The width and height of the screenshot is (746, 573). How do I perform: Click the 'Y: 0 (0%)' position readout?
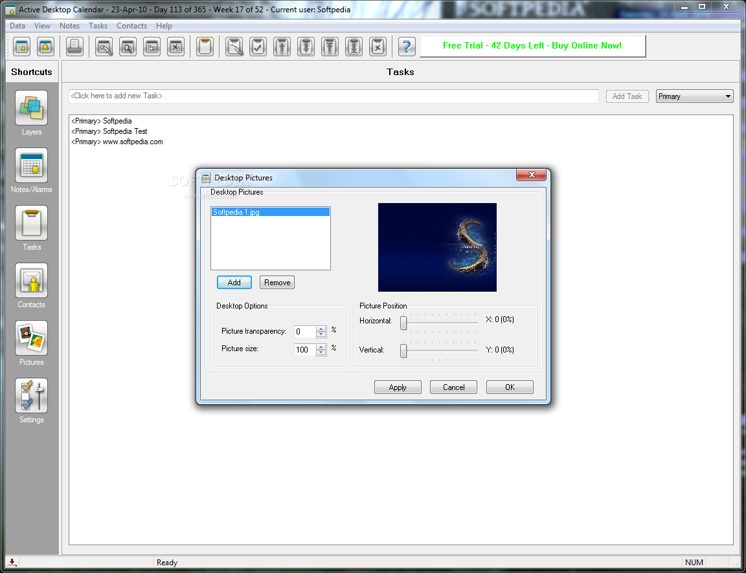click(499, 350)
